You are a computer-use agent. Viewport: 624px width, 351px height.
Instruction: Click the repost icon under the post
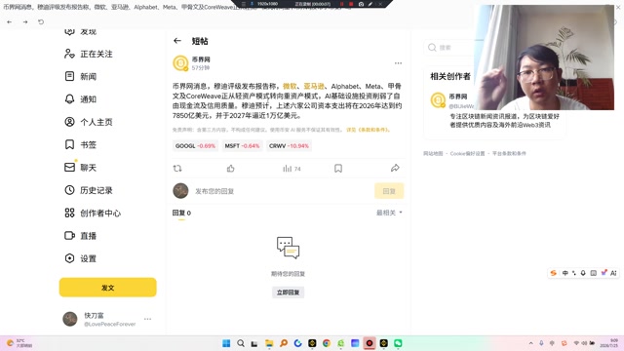coord(177,169)
